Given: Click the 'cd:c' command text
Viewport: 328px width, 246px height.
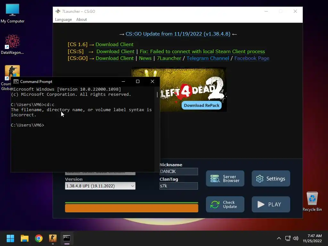Looking at the screenshot, I should pyautogui.click(x=49, y=105).
